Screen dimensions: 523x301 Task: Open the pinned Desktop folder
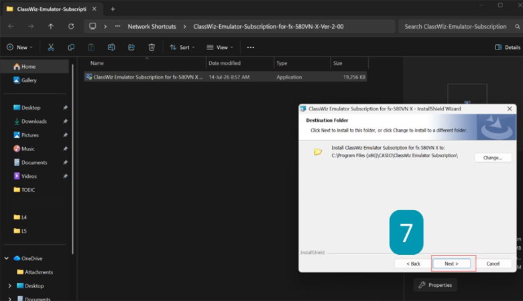[x=31, y=108]
